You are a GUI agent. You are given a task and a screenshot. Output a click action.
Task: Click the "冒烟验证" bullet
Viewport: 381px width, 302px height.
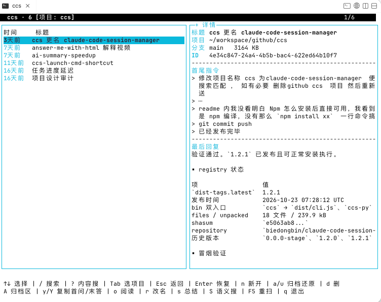[212, 253]
